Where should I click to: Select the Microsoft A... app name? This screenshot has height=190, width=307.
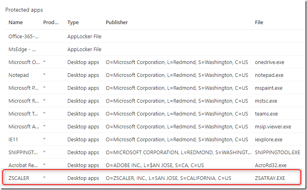(x=24, y=127)
